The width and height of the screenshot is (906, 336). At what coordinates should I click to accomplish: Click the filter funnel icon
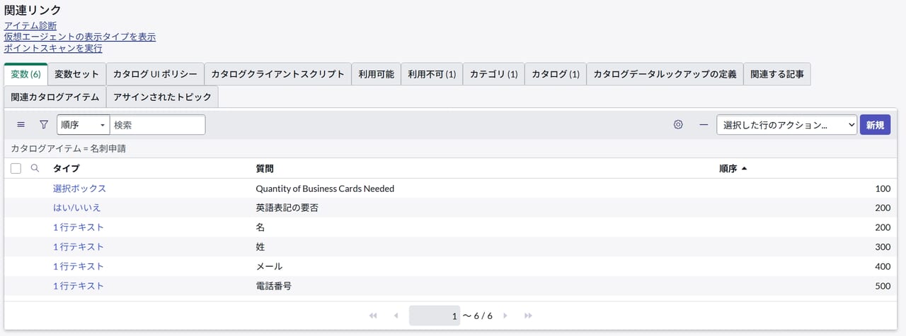[x=44, y=125]
